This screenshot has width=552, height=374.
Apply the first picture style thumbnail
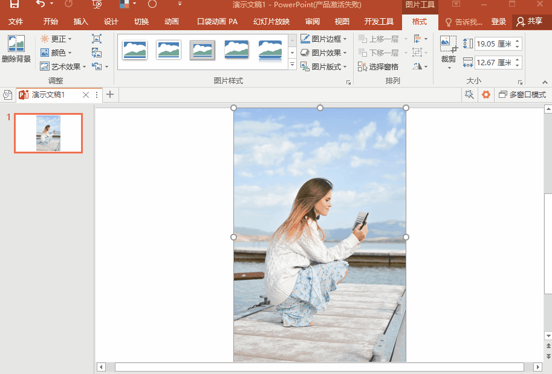(x=135, y=50)
